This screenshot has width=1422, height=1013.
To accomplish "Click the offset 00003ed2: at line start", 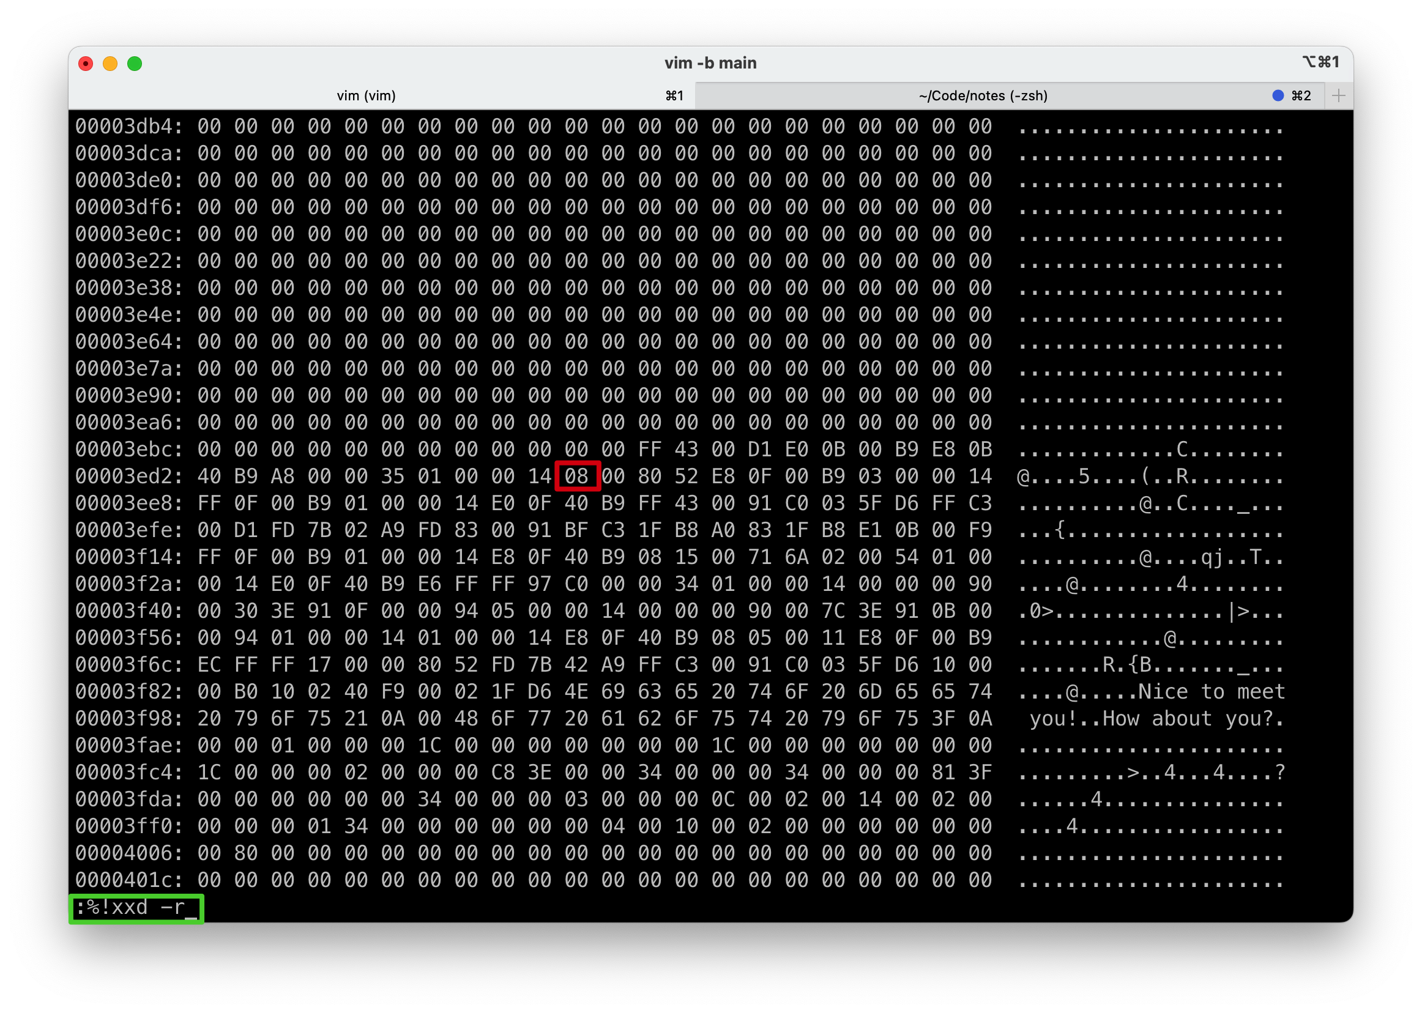I will point(128,477).
